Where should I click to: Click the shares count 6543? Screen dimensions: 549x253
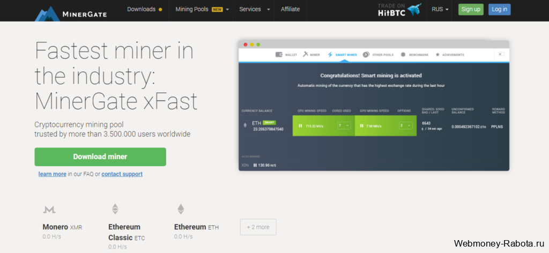426,123
